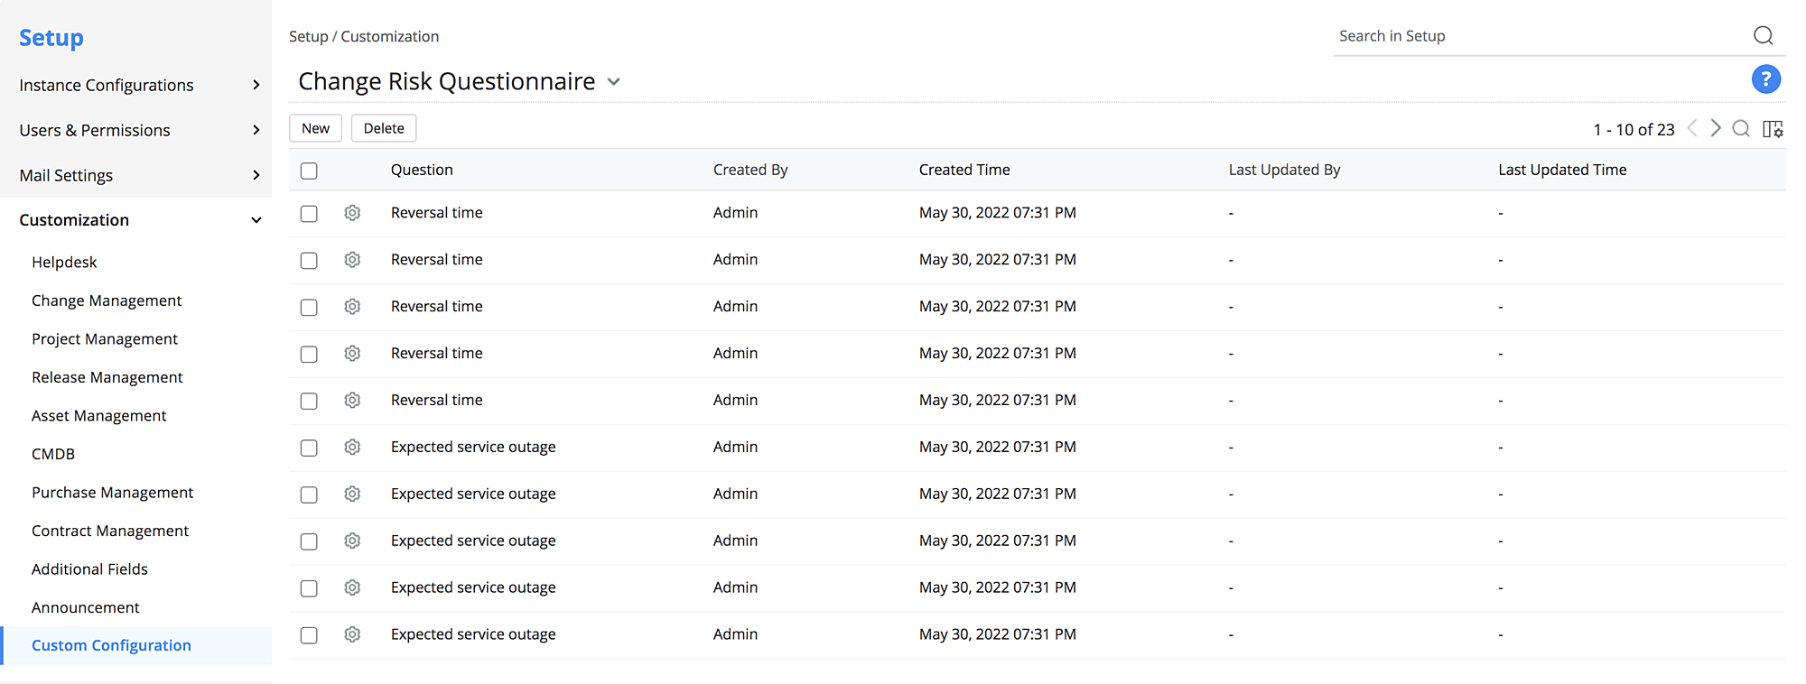Viewport: 1806px width, 684px height.
Task: Open the column settings icon
Action: pos(1773,129)
